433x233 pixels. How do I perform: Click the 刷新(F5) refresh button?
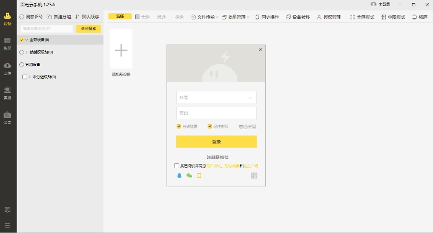tap(31, 17)
